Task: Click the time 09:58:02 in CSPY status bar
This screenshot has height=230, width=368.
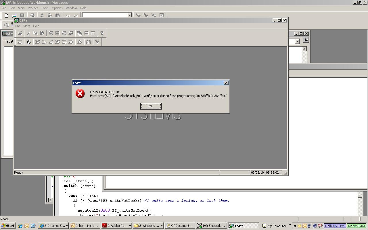Action: coord(272,172)
